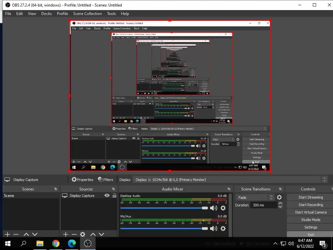Open the Profile menu
Image resolution: width=333 pixels, height=250 pixels.
[x=62, y=14]
